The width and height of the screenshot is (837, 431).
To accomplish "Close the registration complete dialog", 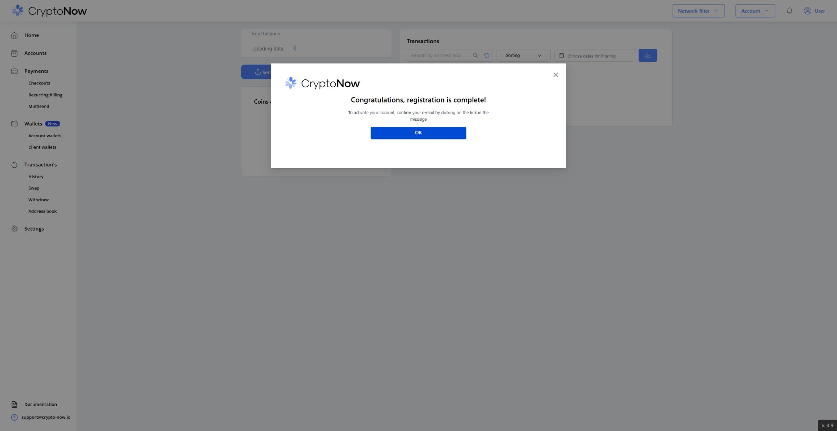I will point(555,75).
